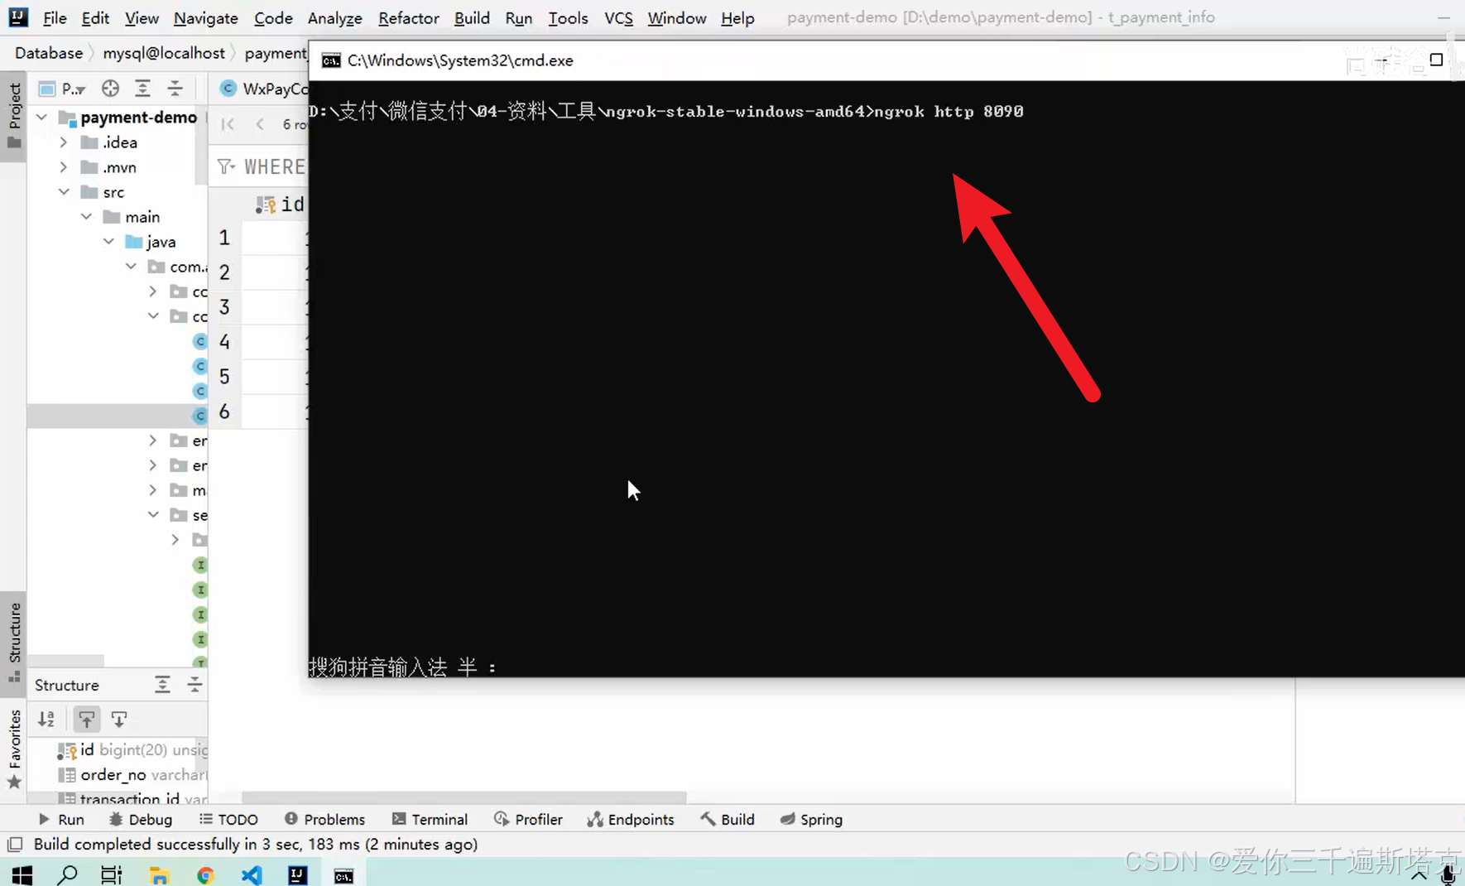Open the File menu
The image size is (1465, 886).
[x=55, y=17]
